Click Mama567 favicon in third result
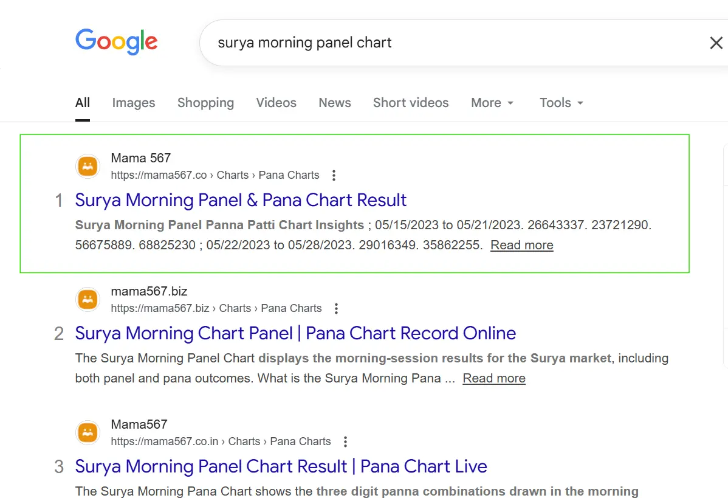This screenshot has width=728, height=498. pos(88,432)
